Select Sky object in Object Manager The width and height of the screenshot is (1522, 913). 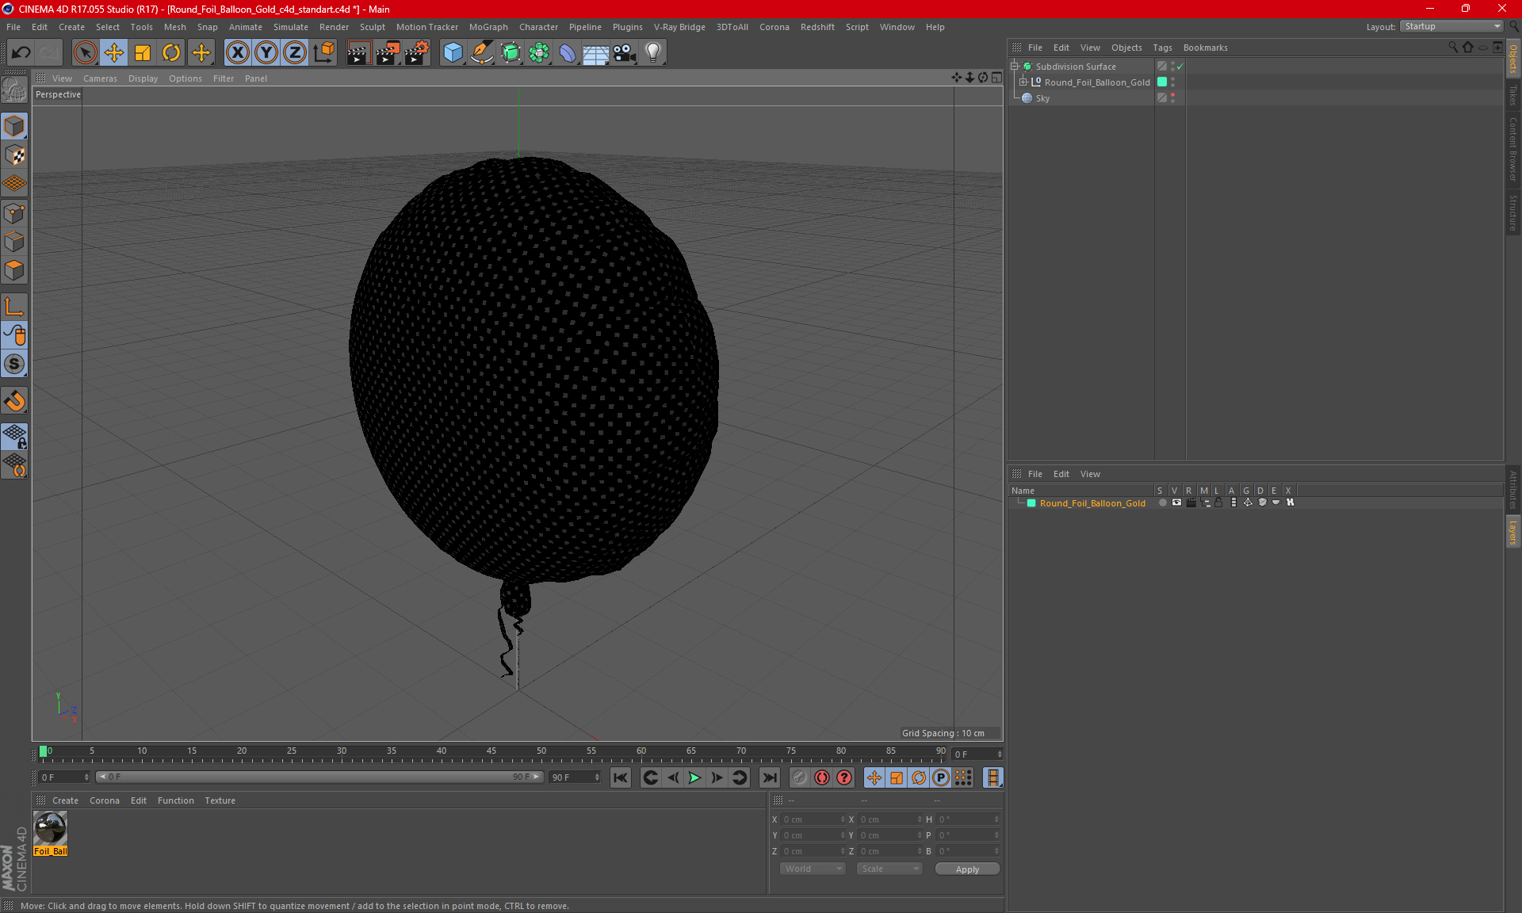pyautogui.click(x=1042, y=98)
